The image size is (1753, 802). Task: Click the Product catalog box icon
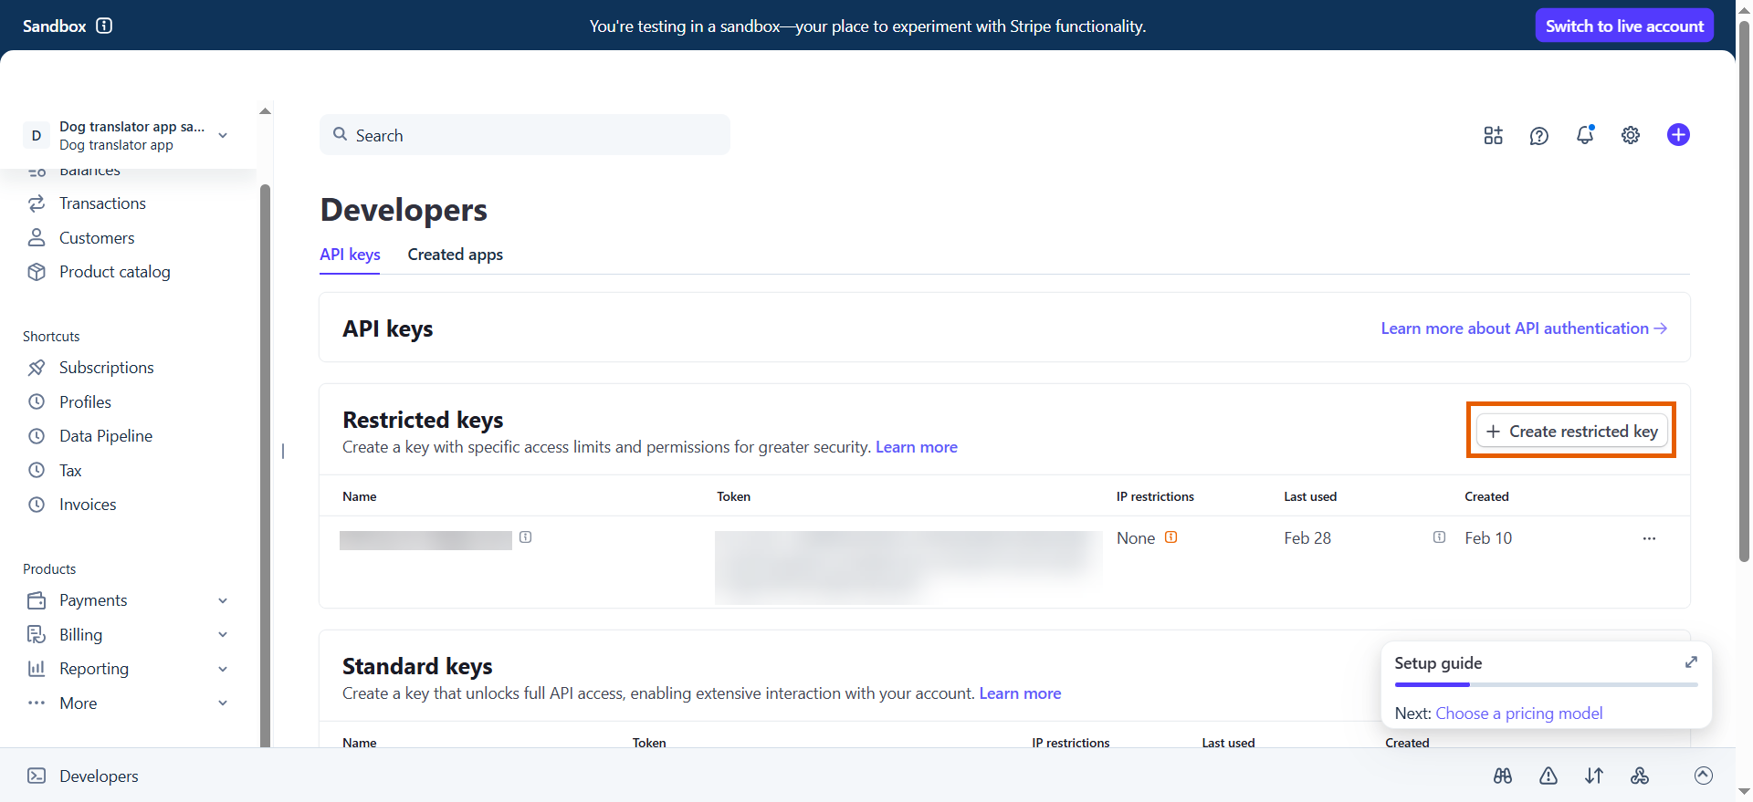click(x=37, y=272)
